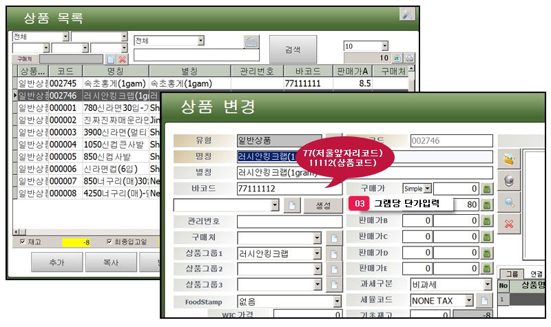Click calculator icon for 판매가E row

(x=487, y=268)
